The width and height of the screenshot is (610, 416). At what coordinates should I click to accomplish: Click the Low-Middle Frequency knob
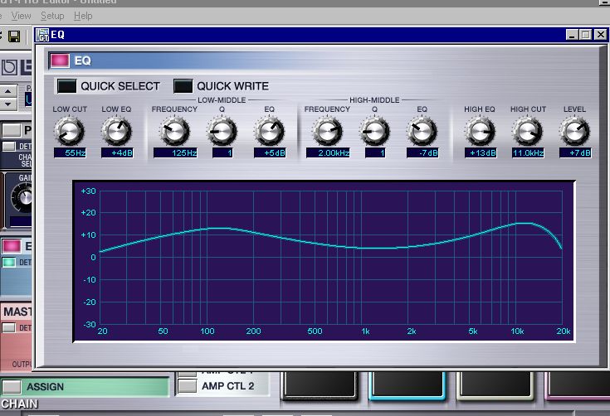pyautogui.click(x=174, y=131)
